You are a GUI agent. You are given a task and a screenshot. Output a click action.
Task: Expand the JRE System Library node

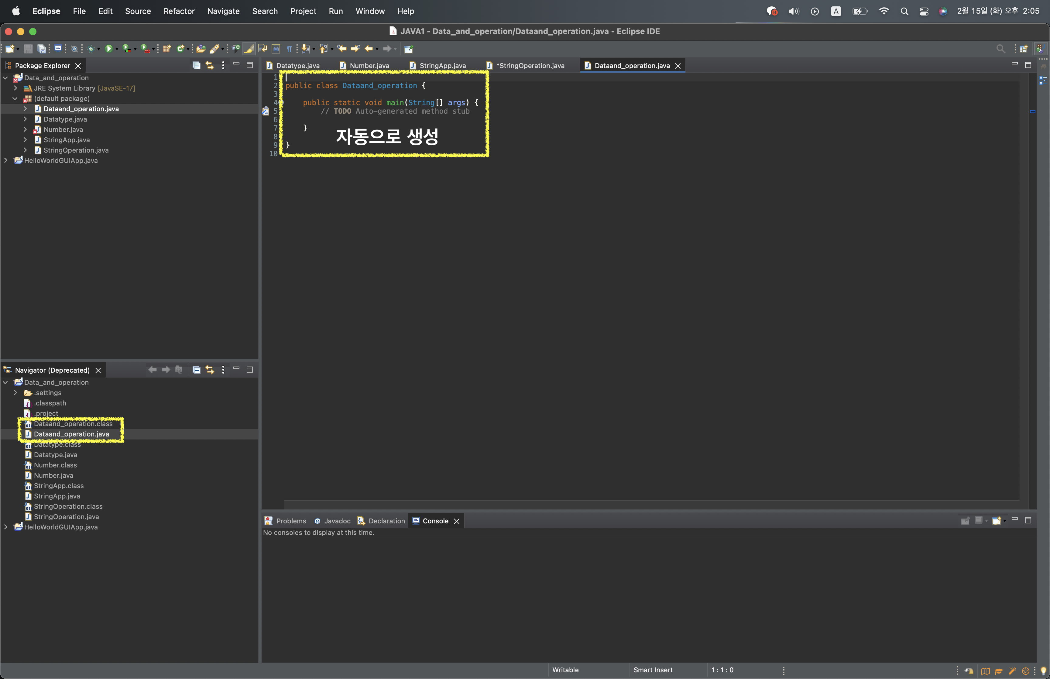(15, 88)
